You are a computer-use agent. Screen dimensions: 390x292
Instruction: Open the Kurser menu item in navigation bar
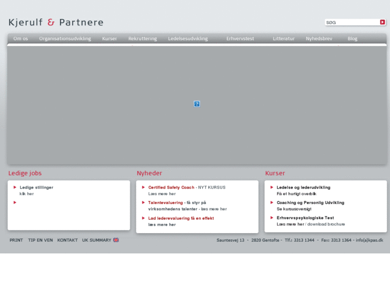[109, 39]
